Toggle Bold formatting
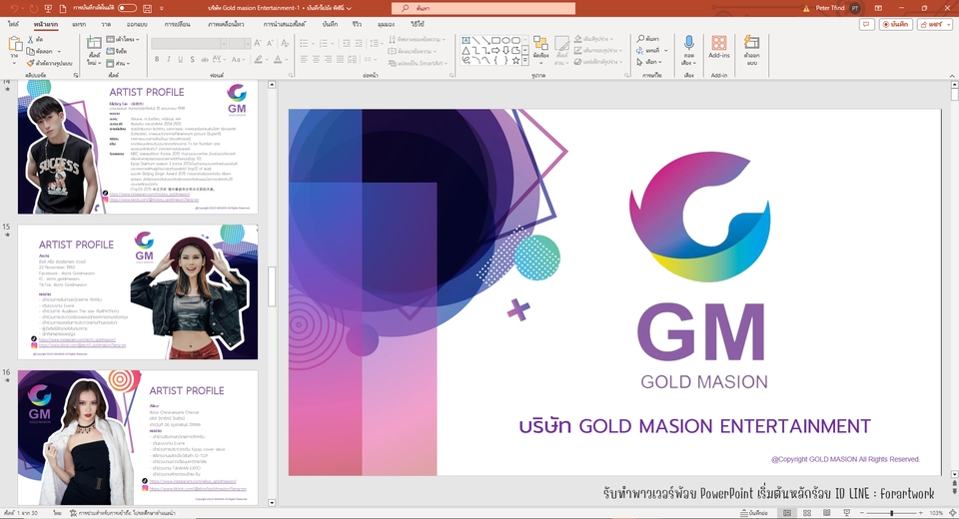This screenshot has width=959, height=519. coord(157,59)
